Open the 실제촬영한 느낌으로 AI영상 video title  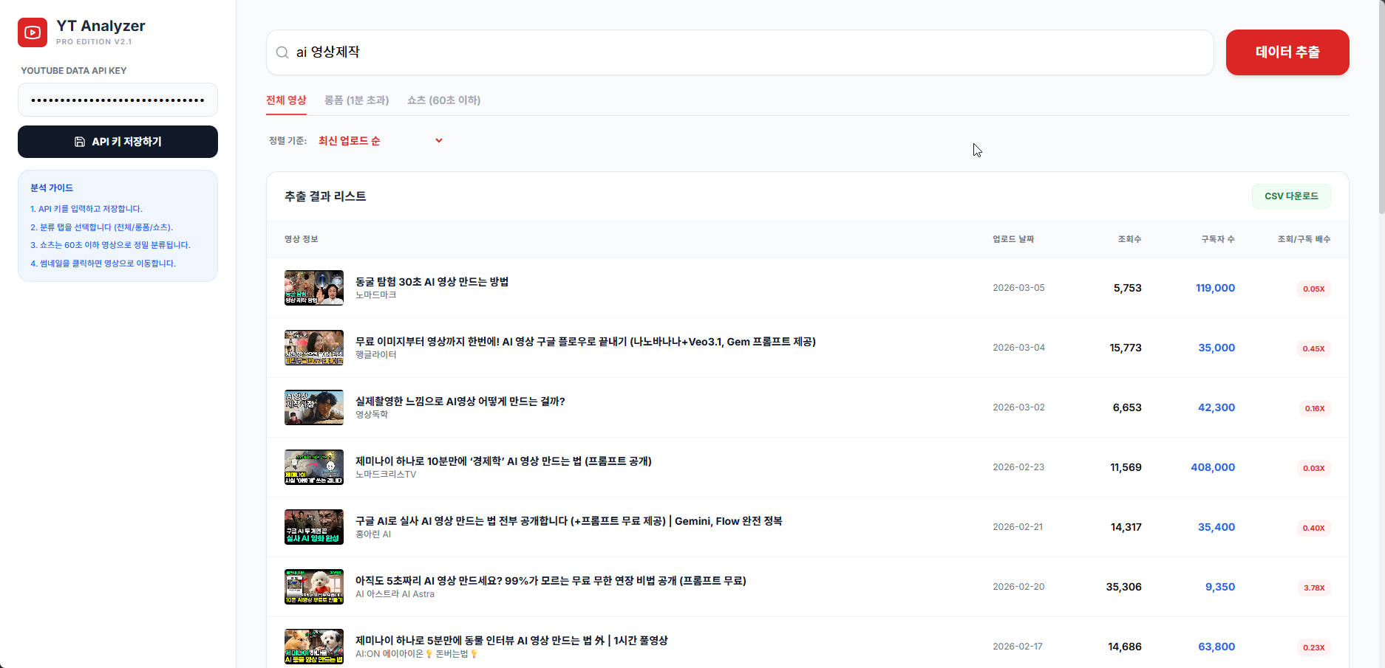coord(458,401)
